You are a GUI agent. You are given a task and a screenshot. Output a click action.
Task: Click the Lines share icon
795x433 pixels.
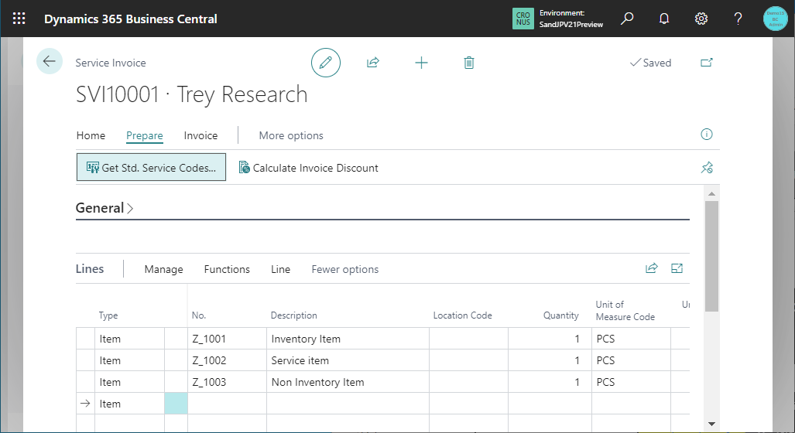point(652,268)
